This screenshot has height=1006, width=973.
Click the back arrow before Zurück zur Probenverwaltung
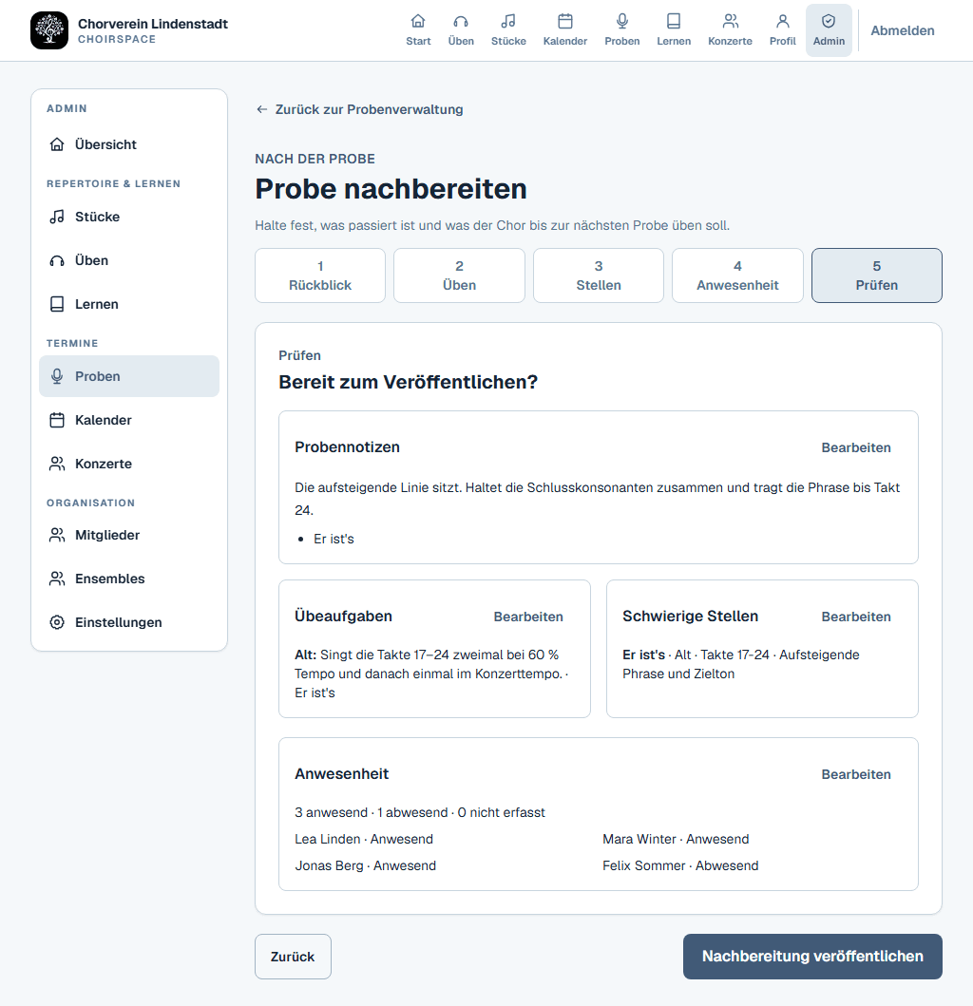(261, 109)
